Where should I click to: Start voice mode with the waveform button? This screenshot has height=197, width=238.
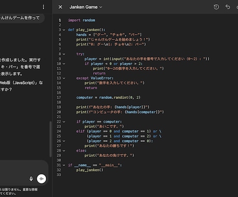pos(41,178)
